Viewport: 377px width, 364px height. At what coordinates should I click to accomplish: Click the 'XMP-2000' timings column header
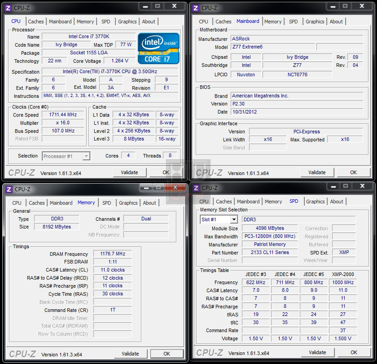coord(343,274)
